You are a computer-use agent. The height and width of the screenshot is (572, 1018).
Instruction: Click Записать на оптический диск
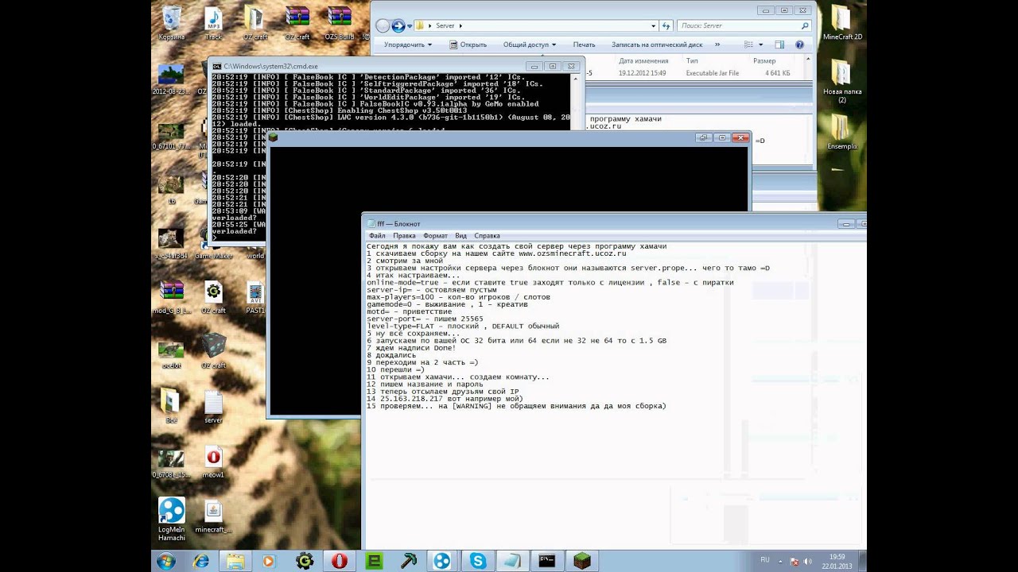(x=657, y=45)
